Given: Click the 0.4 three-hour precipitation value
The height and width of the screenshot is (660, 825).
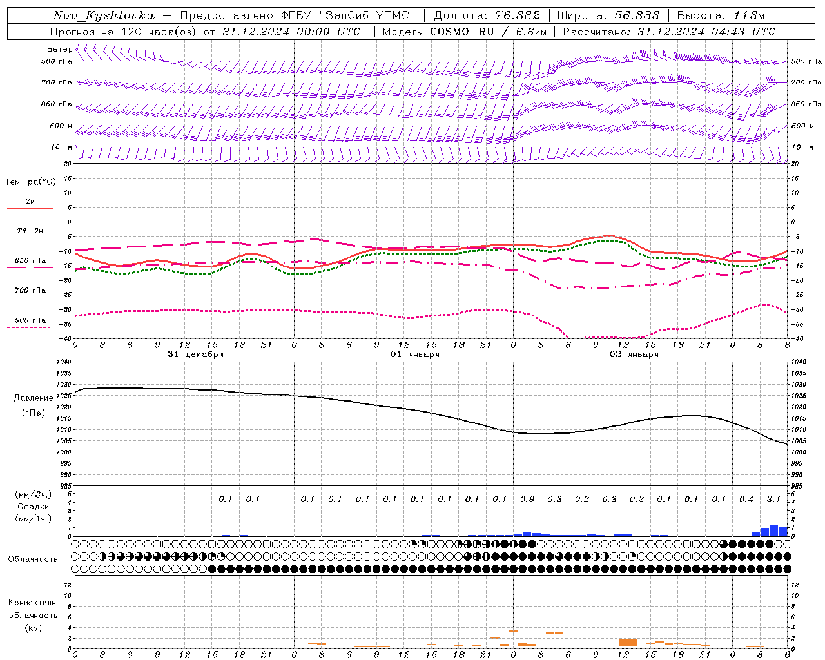Looking at the screenshot, I should pyautogui.click(x=746, y=499).
